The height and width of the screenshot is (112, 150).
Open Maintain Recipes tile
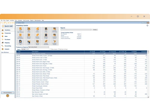(x=29, y=36)
